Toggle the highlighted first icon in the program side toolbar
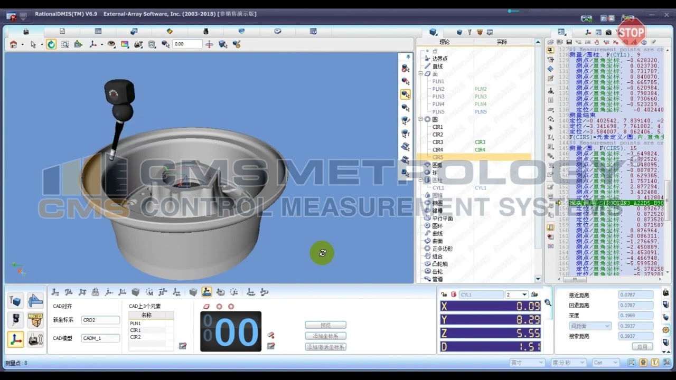This screenshot has width=676, height=380. (550, 50)
